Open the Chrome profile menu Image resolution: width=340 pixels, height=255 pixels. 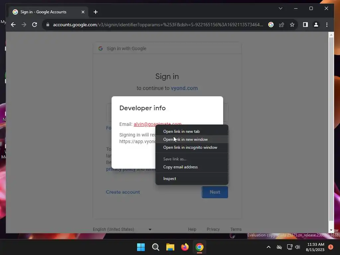pos(316,25)
